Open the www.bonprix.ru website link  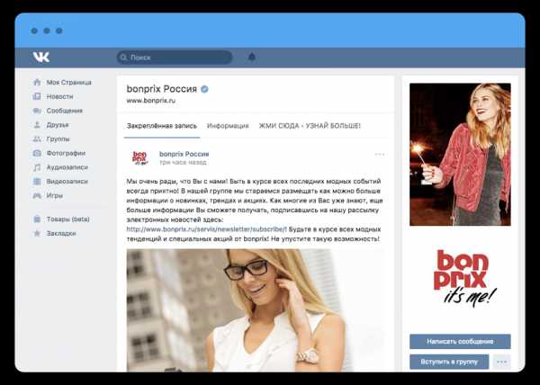[151, 101]
